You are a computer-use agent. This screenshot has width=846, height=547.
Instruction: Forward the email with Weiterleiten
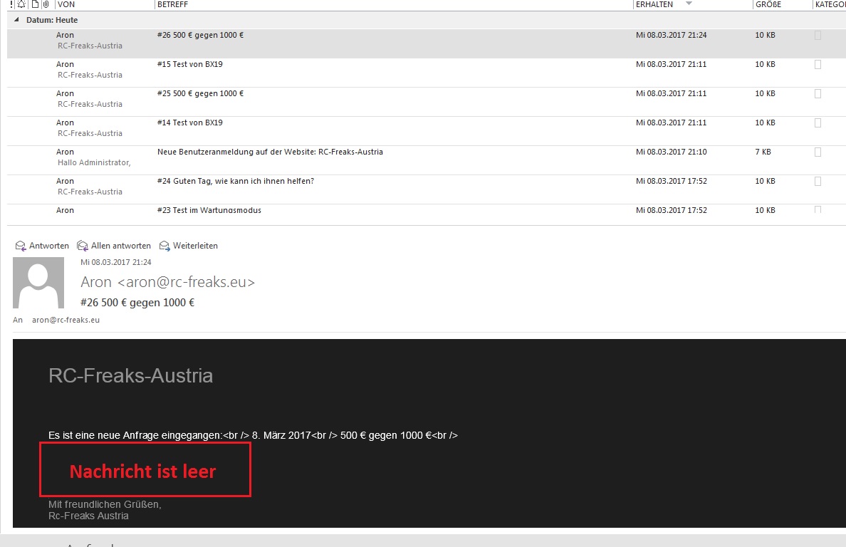tap(189, 246)
